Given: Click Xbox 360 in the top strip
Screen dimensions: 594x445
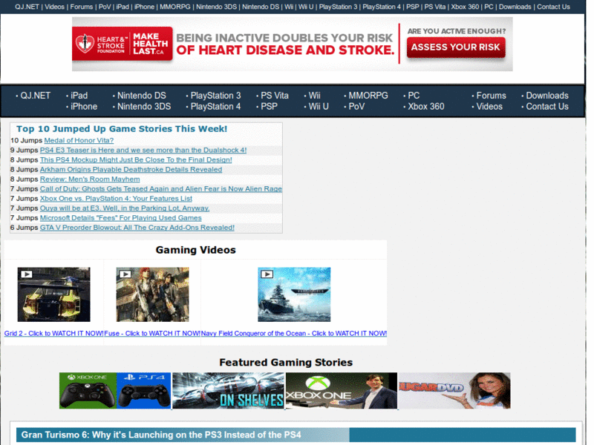Looking at the screenshot, I should (x=465, y=7).
